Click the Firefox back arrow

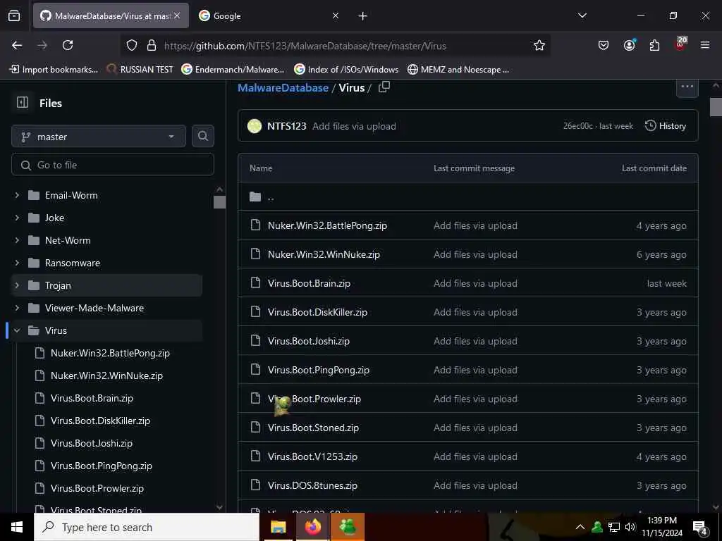coord(17,45)
